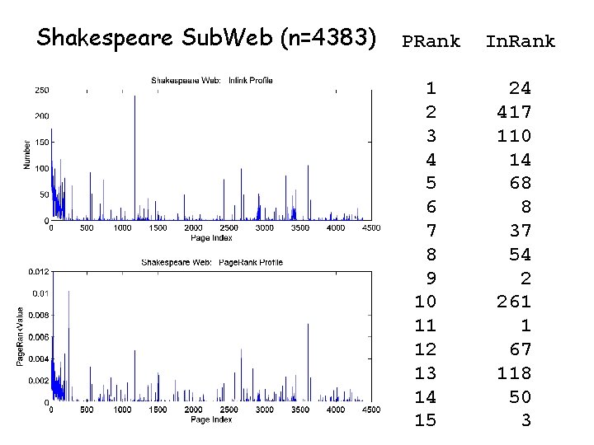Select InRank value 110
Viewport: 594px width, 445px height.
(514, 136)
